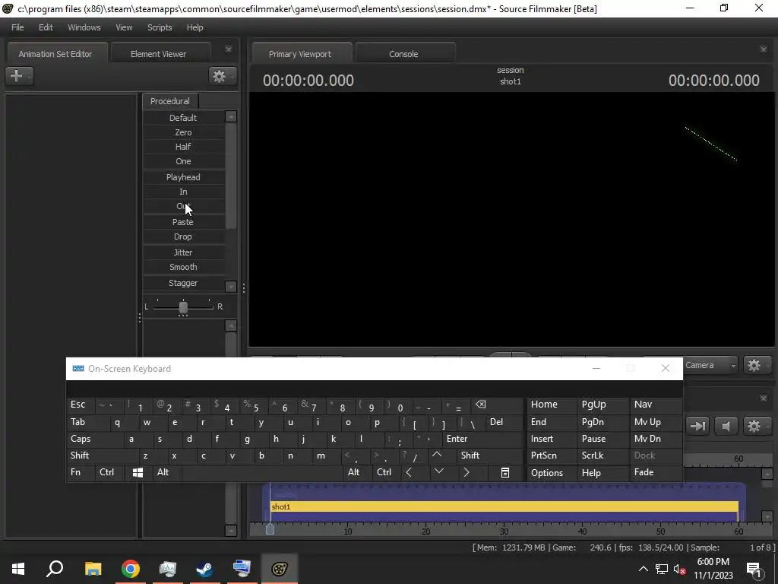Click the left arrow key on On-Screen Keyboard
The height and width of the screenshot is (584, 778).
coord(409,473)
